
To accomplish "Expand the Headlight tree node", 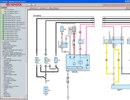I will click(x=3, y=85).
